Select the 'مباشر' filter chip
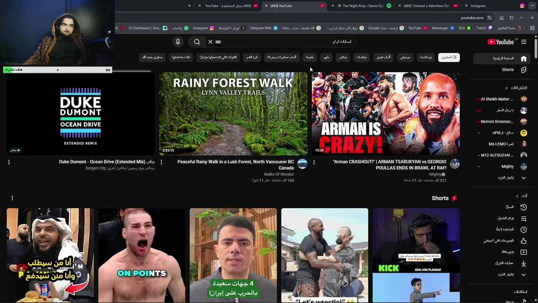Screen dimensions: 538x303 (343, 57)
